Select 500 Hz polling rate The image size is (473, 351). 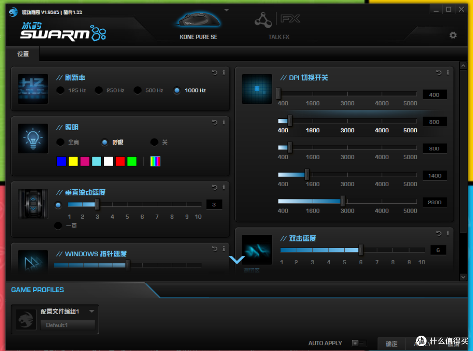(138, 90)
